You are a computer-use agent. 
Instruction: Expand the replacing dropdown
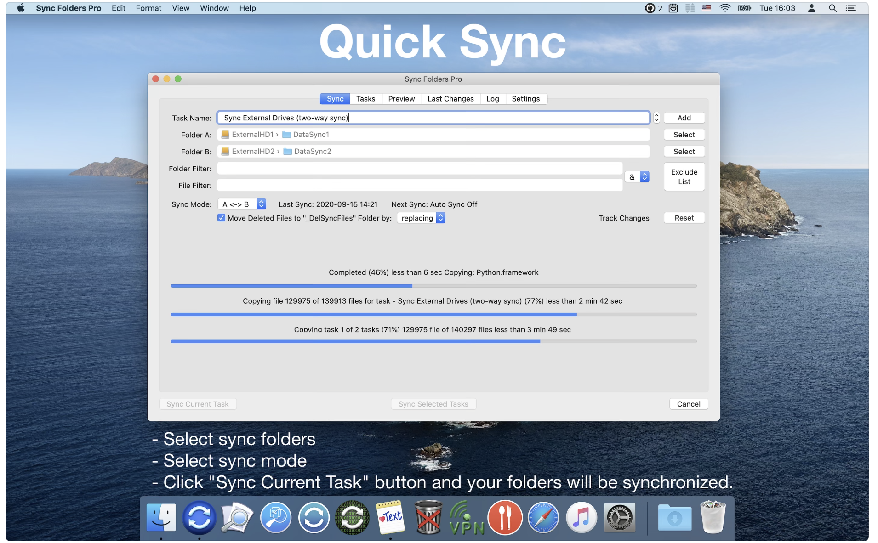pos(421,218)
